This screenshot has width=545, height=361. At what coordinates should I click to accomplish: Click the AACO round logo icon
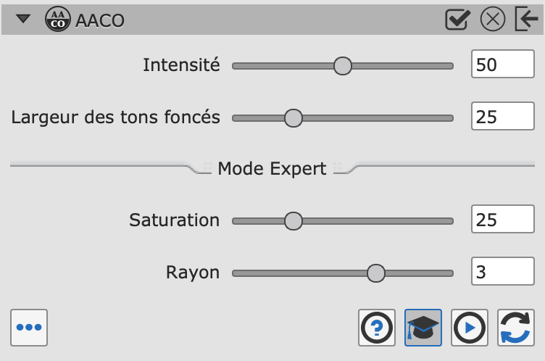[58, 19]
